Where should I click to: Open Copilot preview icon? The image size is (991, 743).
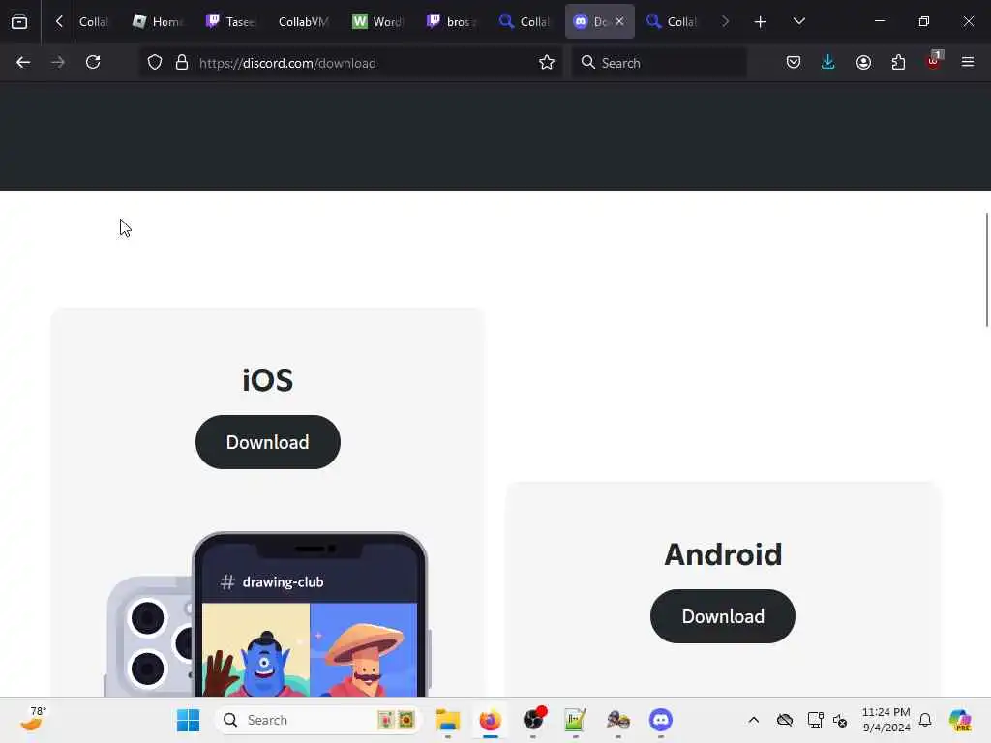pos(960,720)
